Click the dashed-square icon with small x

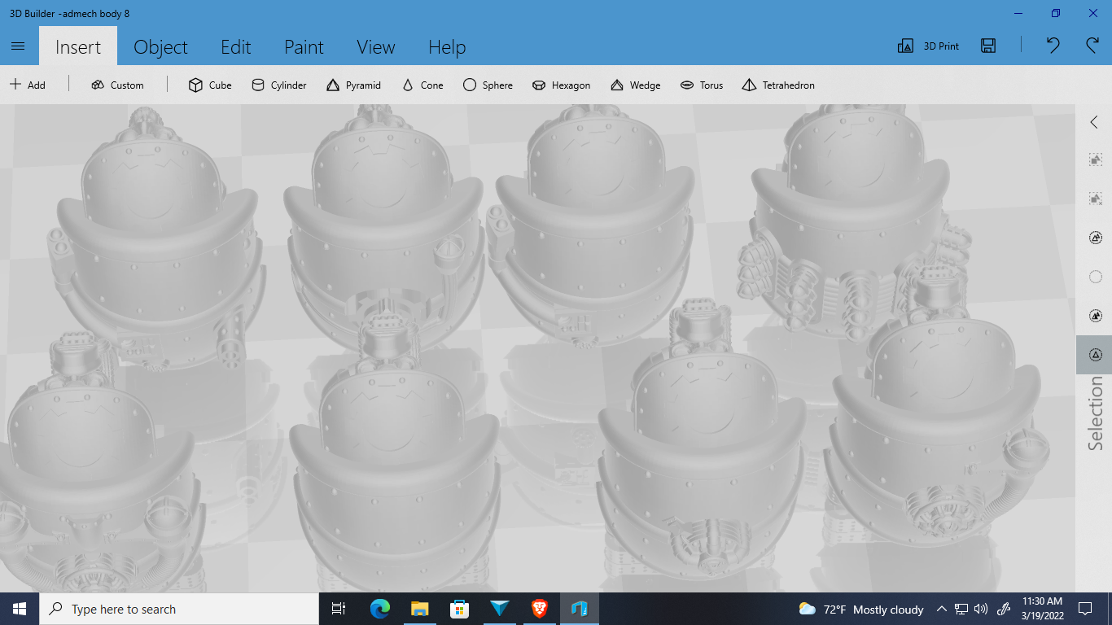point(1095,199)
